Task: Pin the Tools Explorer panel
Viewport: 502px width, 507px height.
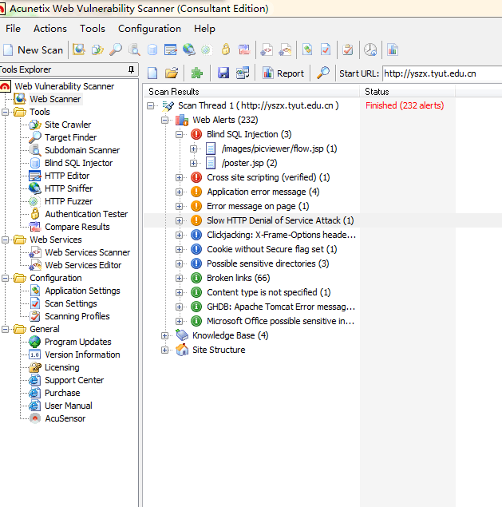Action: click(x=131, y=69)
